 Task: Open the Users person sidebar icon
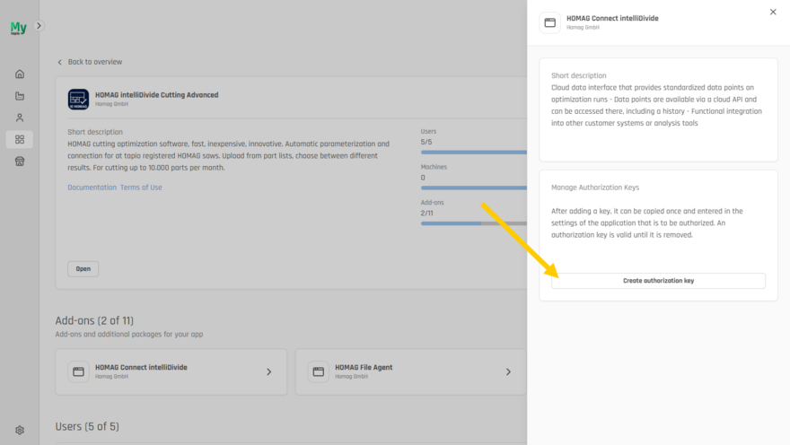(20, 118)
